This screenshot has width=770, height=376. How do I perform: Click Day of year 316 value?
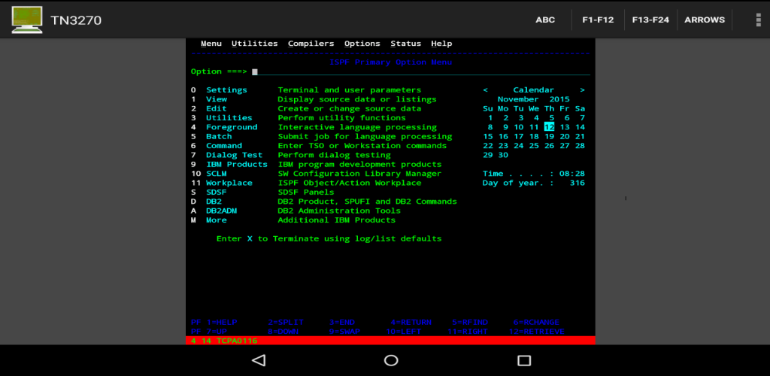click(577, 183)
